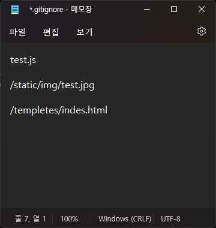Close the .gitignore Notepad window
The width and height of the screenshot is (216, 228).
click(202, 9)
